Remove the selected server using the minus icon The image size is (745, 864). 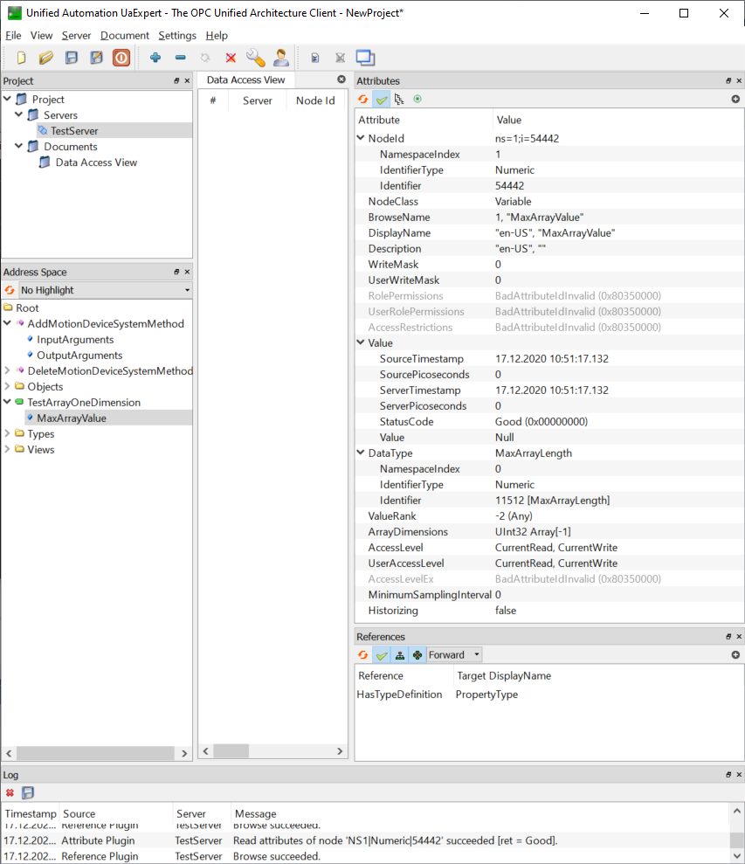(x=178, y=57)
